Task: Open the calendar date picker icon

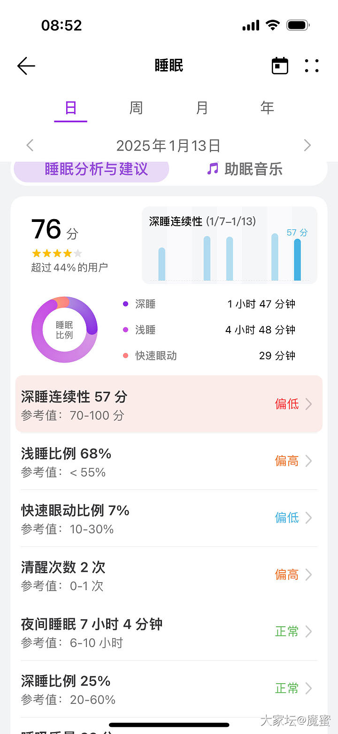Action: pyautogui.click(x=280, y=66)
